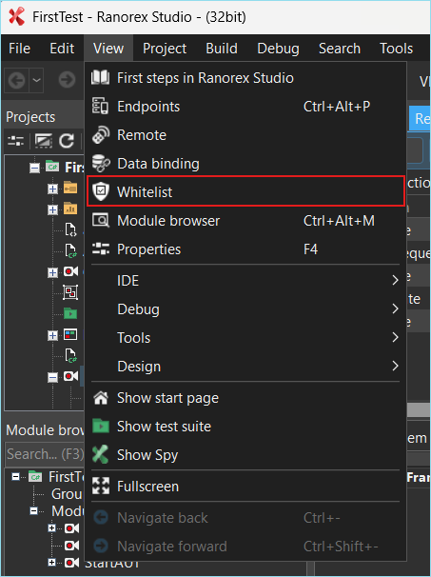The image size is (431, 577).
Task: Open the back navigation history dropdown
Action: click(x=36, y=80)
